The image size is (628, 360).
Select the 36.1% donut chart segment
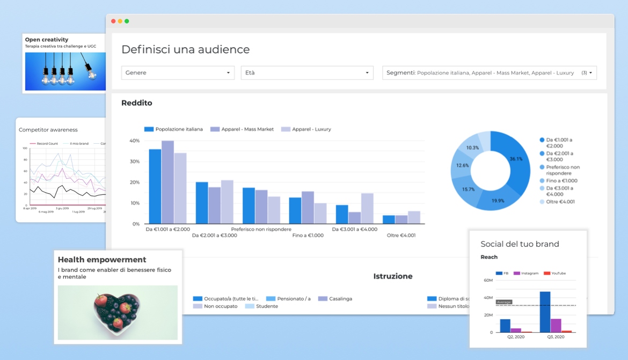(514, 161)
